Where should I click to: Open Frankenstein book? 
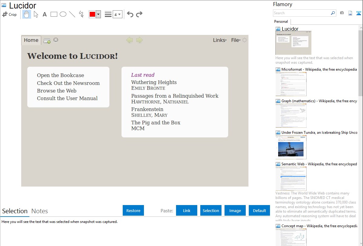147,109
